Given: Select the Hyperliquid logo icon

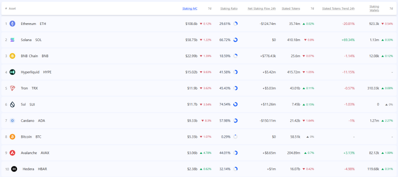Looking at the screenshot, I should tap(12, 72).
